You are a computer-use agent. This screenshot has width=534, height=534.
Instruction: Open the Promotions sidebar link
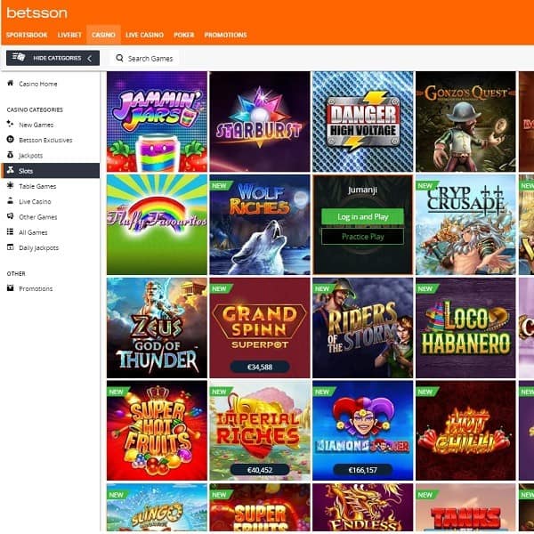[36, 288]
